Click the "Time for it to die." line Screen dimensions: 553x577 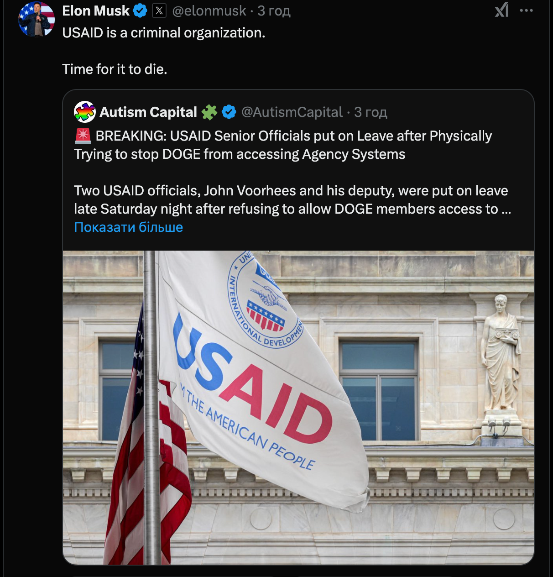coord(115,69)
